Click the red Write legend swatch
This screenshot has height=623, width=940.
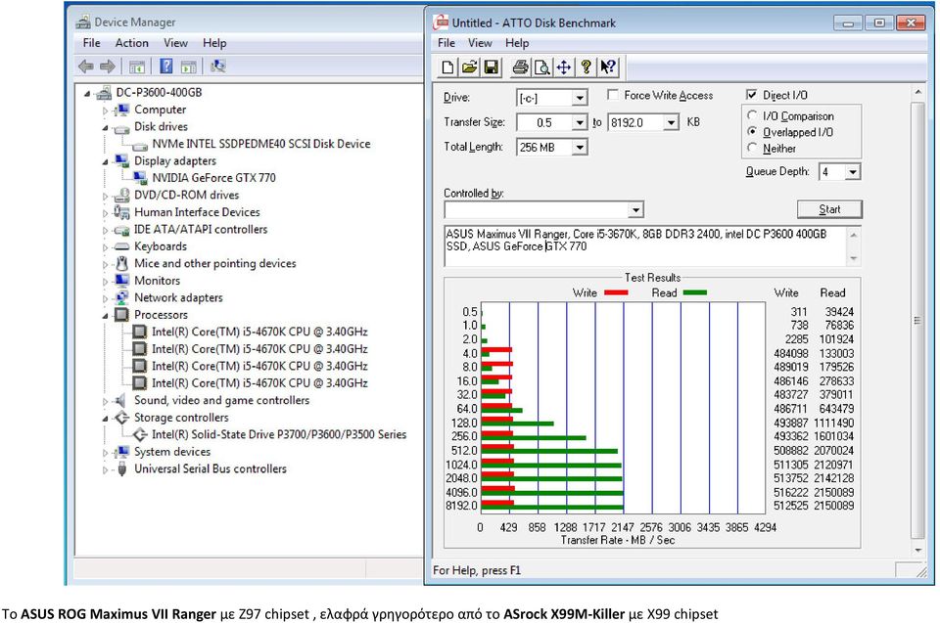pos(616,293)
